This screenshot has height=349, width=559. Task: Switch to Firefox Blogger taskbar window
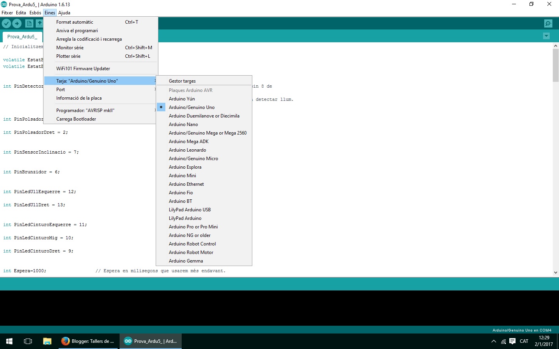[x=88, y=341]
